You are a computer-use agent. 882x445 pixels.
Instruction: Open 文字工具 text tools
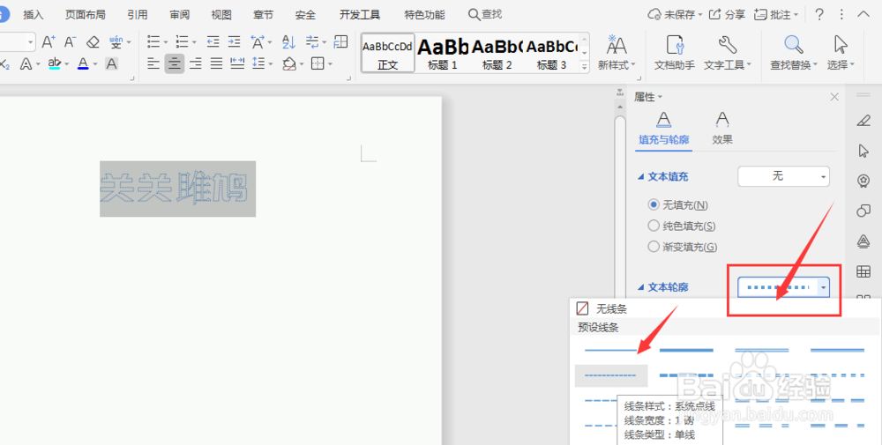[728, 53]
